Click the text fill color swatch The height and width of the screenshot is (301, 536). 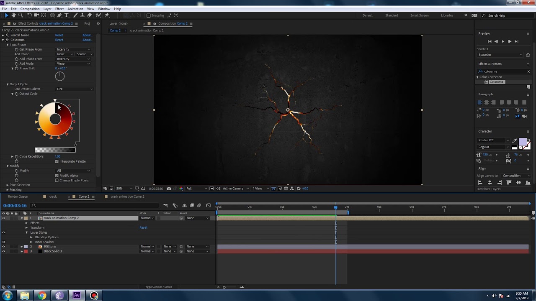coord(523,142)
